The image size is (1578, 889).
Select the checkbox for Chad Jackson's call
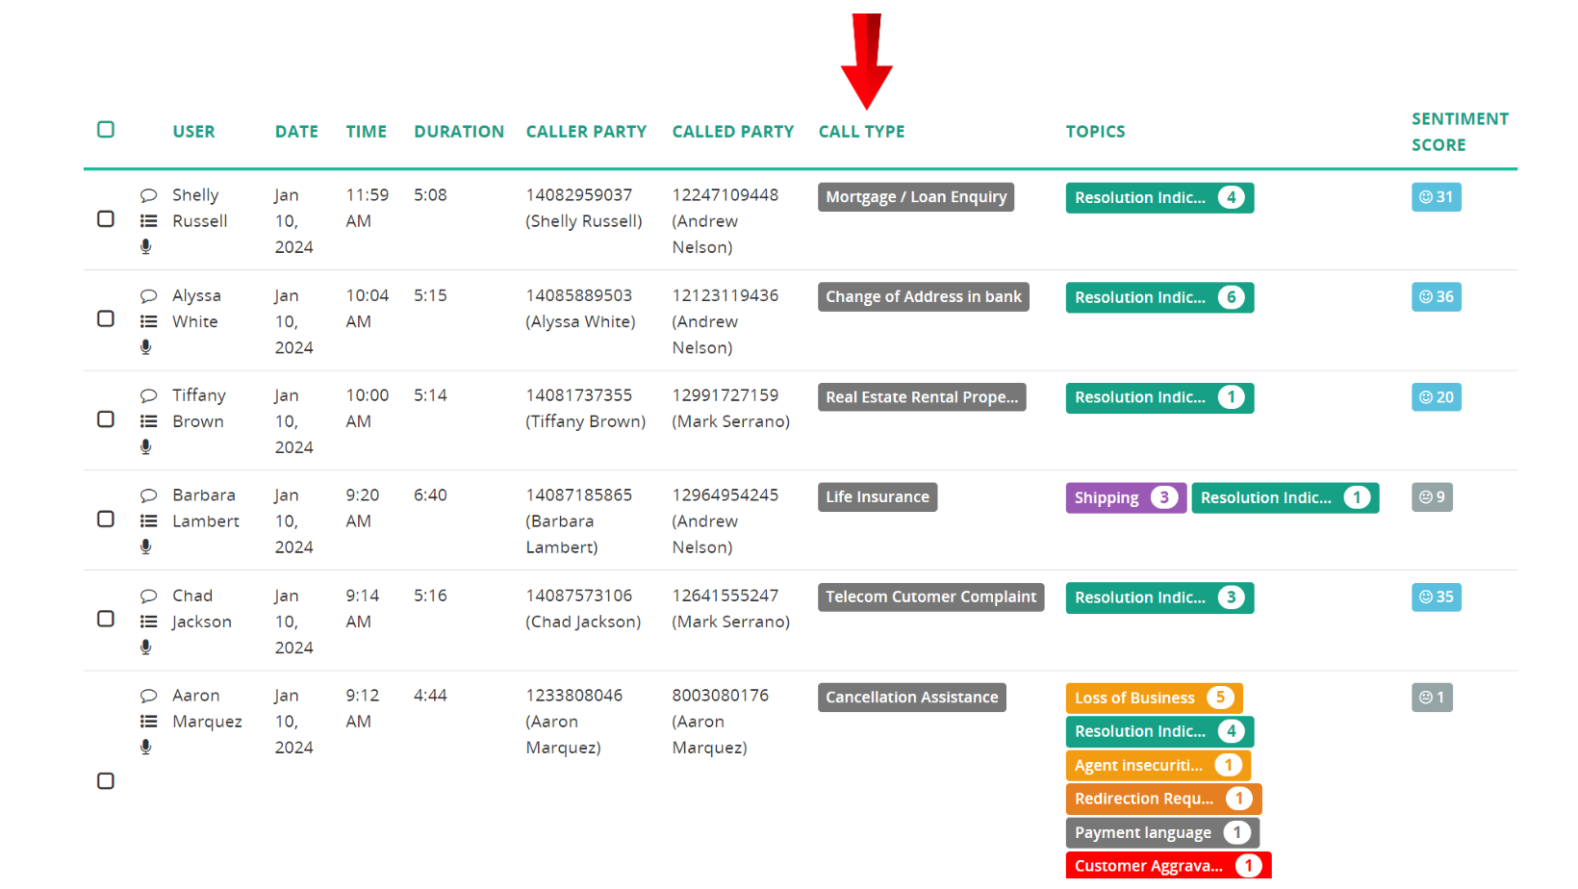[106, 619]
